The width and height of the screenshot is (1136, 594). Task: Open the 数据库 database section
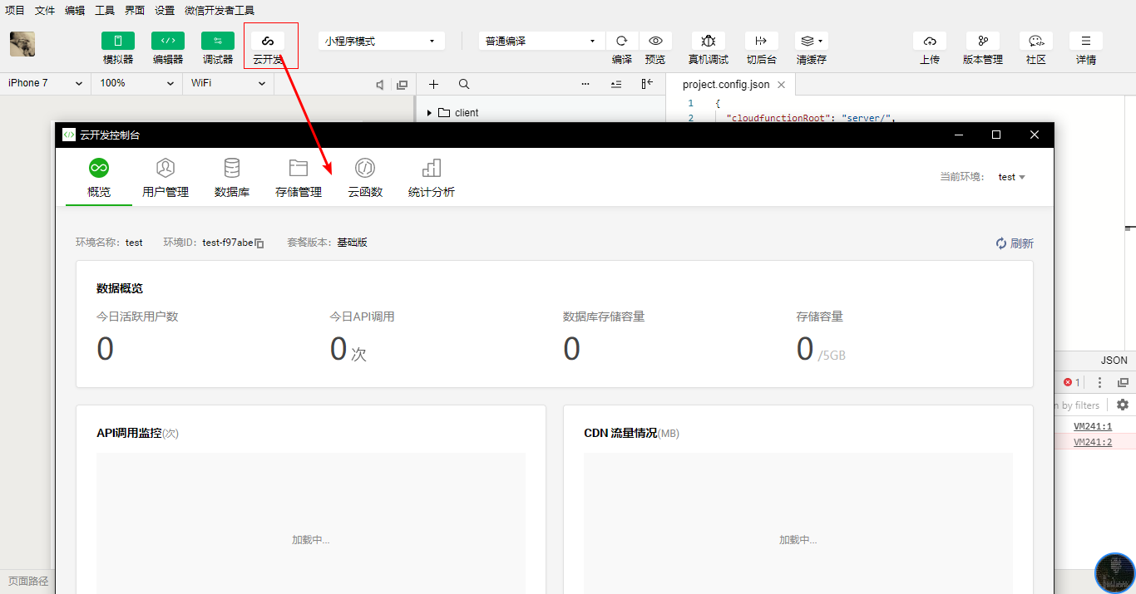click(x=231, y=178)
